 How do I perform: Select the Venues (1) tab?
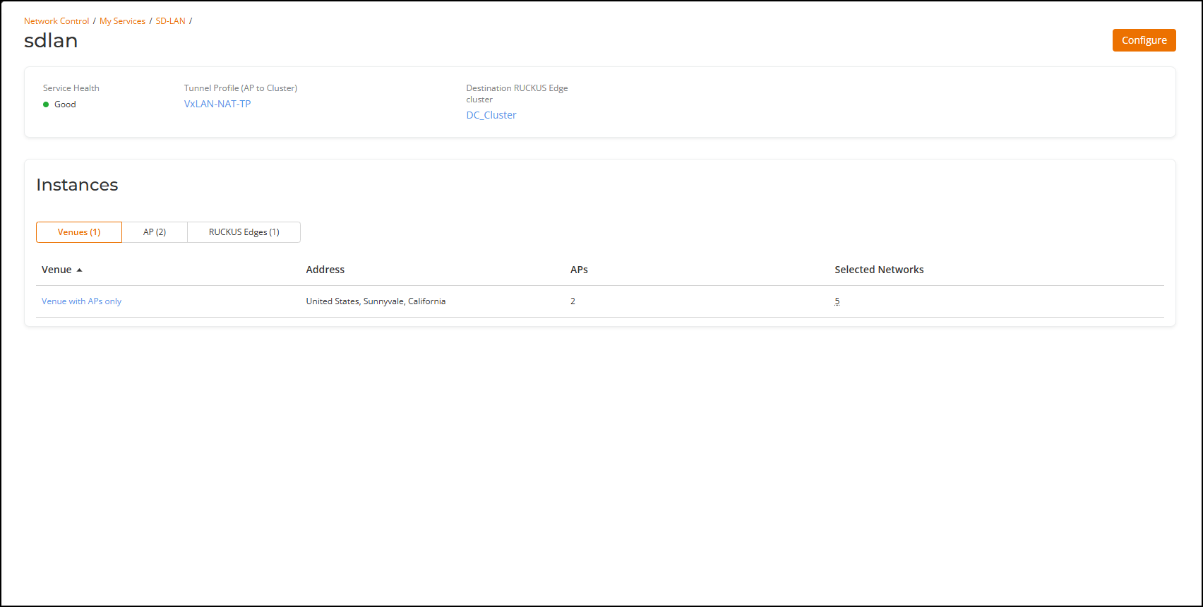(x=79, y=232)
